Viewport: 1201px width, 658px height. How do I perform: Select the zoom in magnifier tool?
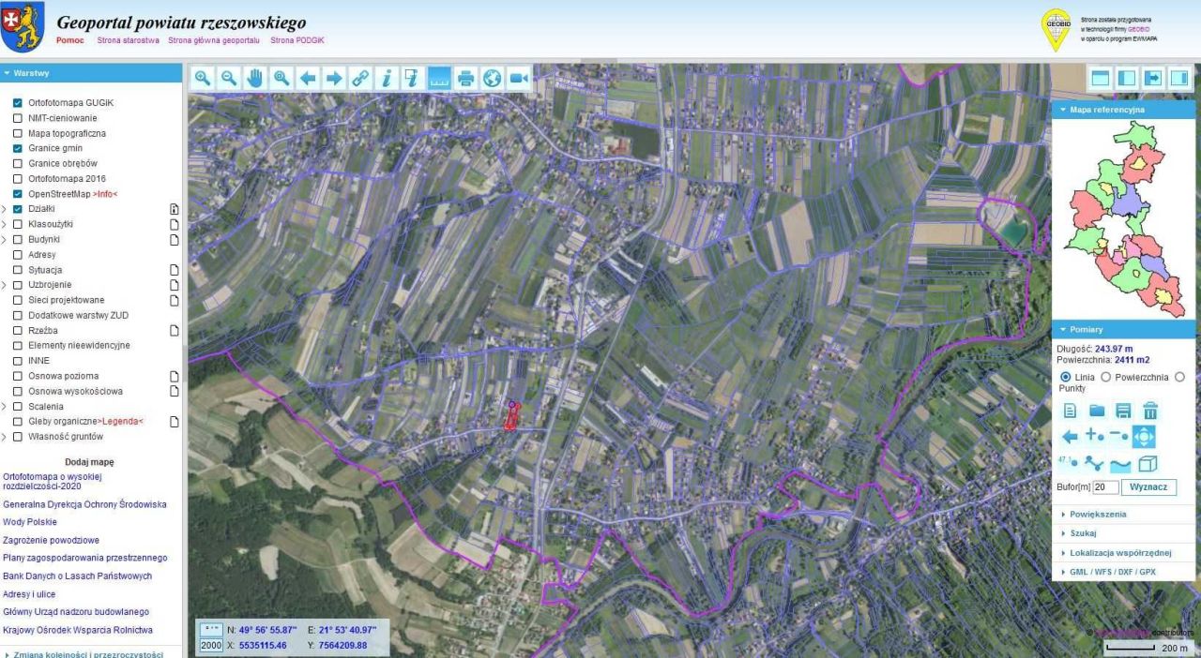(x=202, y=79)
